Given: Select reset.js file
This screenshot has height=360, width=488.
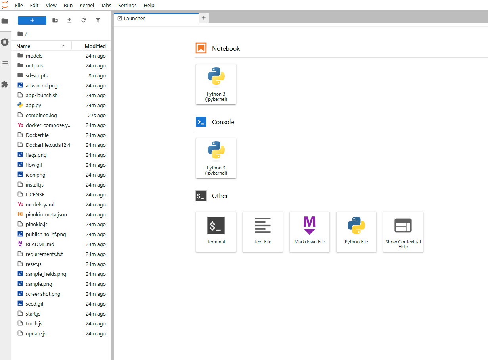Looking at the screenshot, I should 61,264.
